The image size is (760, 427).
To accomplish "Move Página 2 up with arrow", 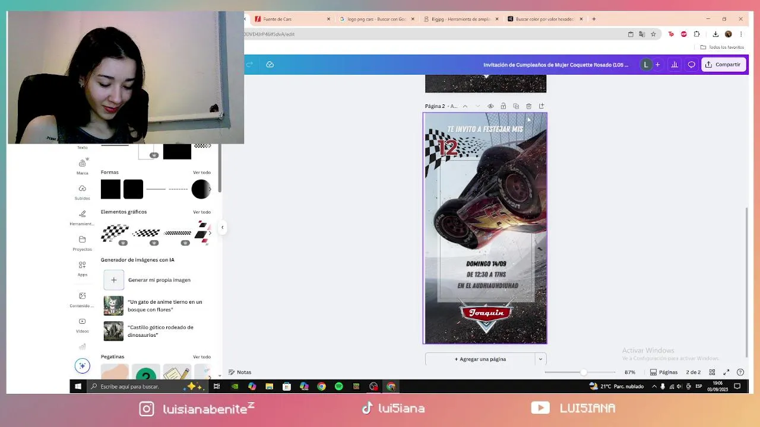I will coord(465,106).
